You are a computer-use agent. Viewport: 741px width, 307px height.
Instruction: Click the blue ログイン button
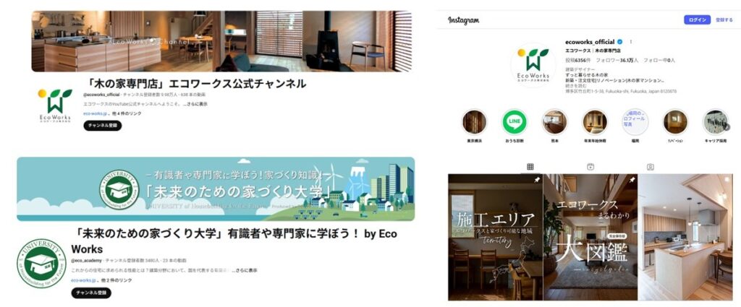tap(697, 20)
